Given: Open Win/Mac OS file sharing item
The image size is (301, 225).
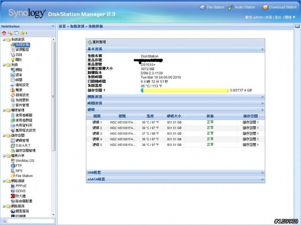Looking at the screenshot, I should [x=23, y=161].
